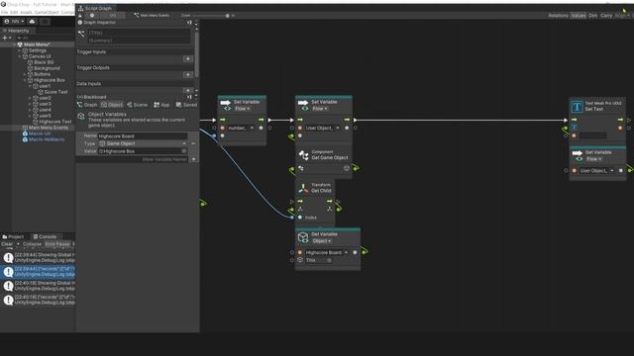This screenshot has height=356, width=634.
Task: Switch blackboard to Saved variables
Action: coord(186,105)
